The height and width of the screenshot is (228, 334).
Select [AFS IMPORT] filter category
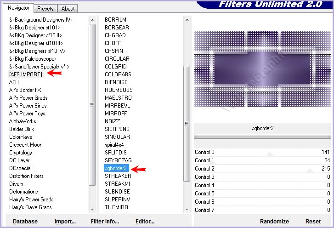26,74
